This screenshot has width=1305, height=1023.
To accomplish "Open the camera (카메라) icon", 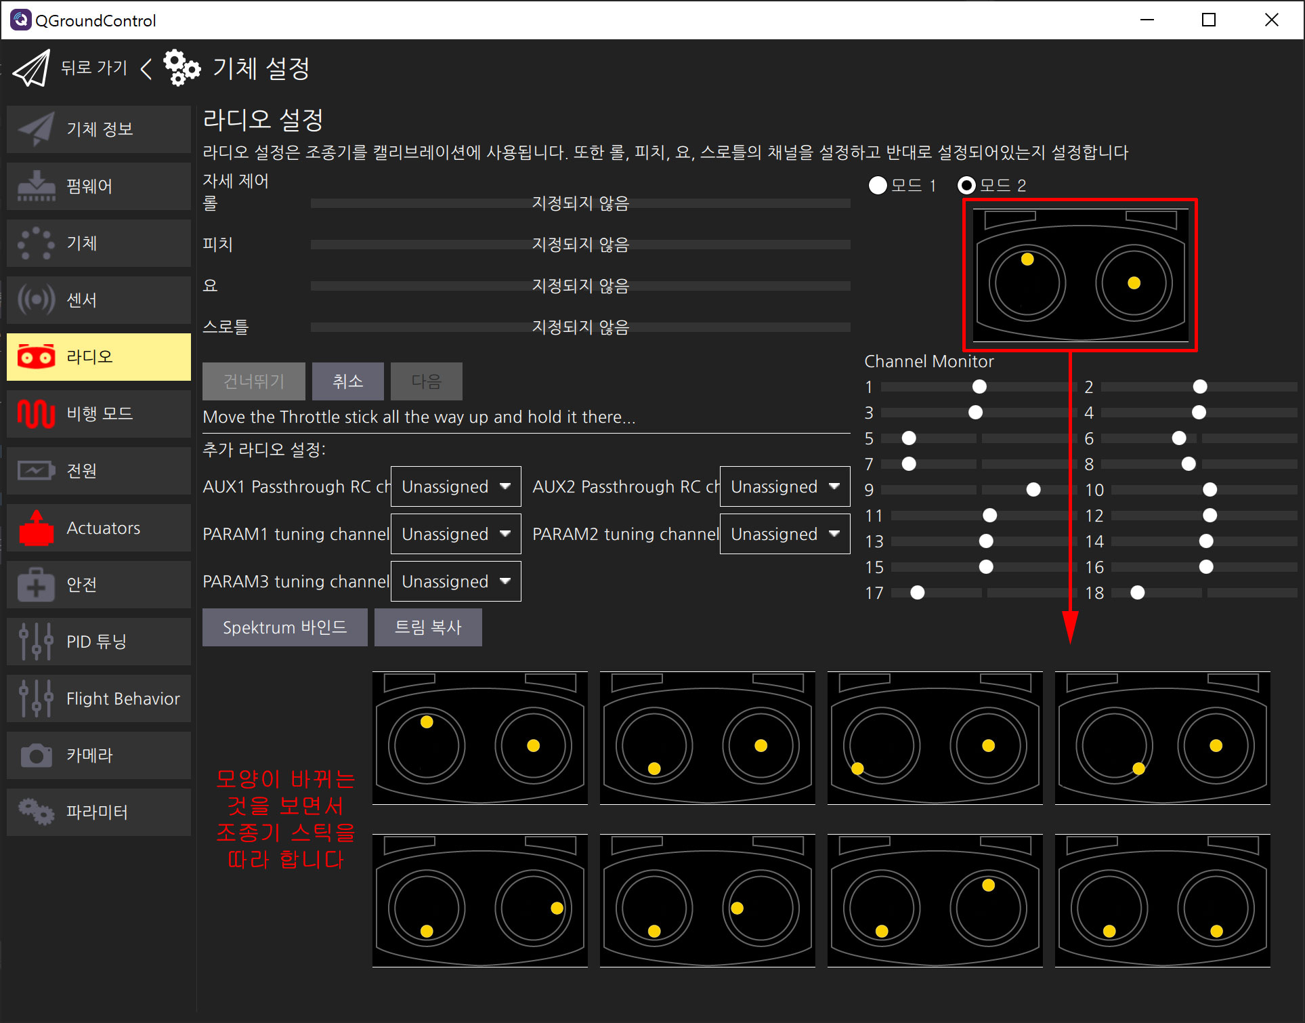I will pyautogui.click(x=37, y=755).
